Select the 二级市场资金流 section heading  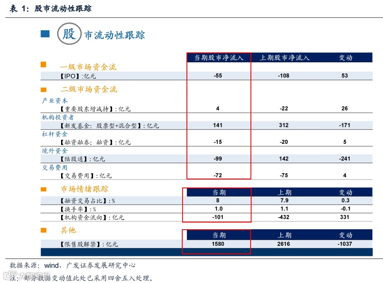tap(89, 89)
